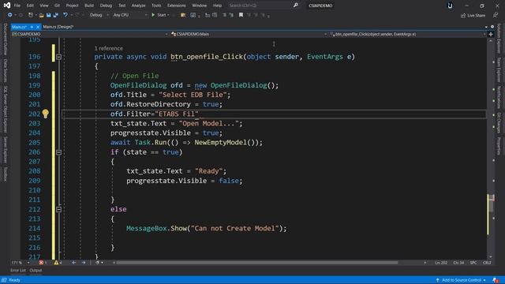This screenshot has width=505, height=284.
Task: Click the Visual Studio logo icon
Action: tap(7, 6)
